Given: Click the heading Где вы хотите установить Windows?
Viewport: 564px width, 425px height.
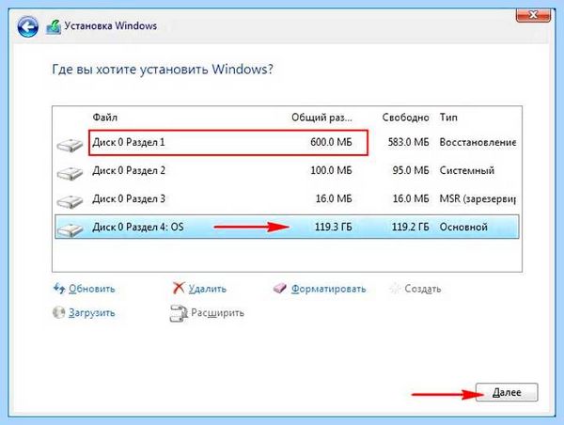Looking at the screenshot, I should tap(163, 69).
